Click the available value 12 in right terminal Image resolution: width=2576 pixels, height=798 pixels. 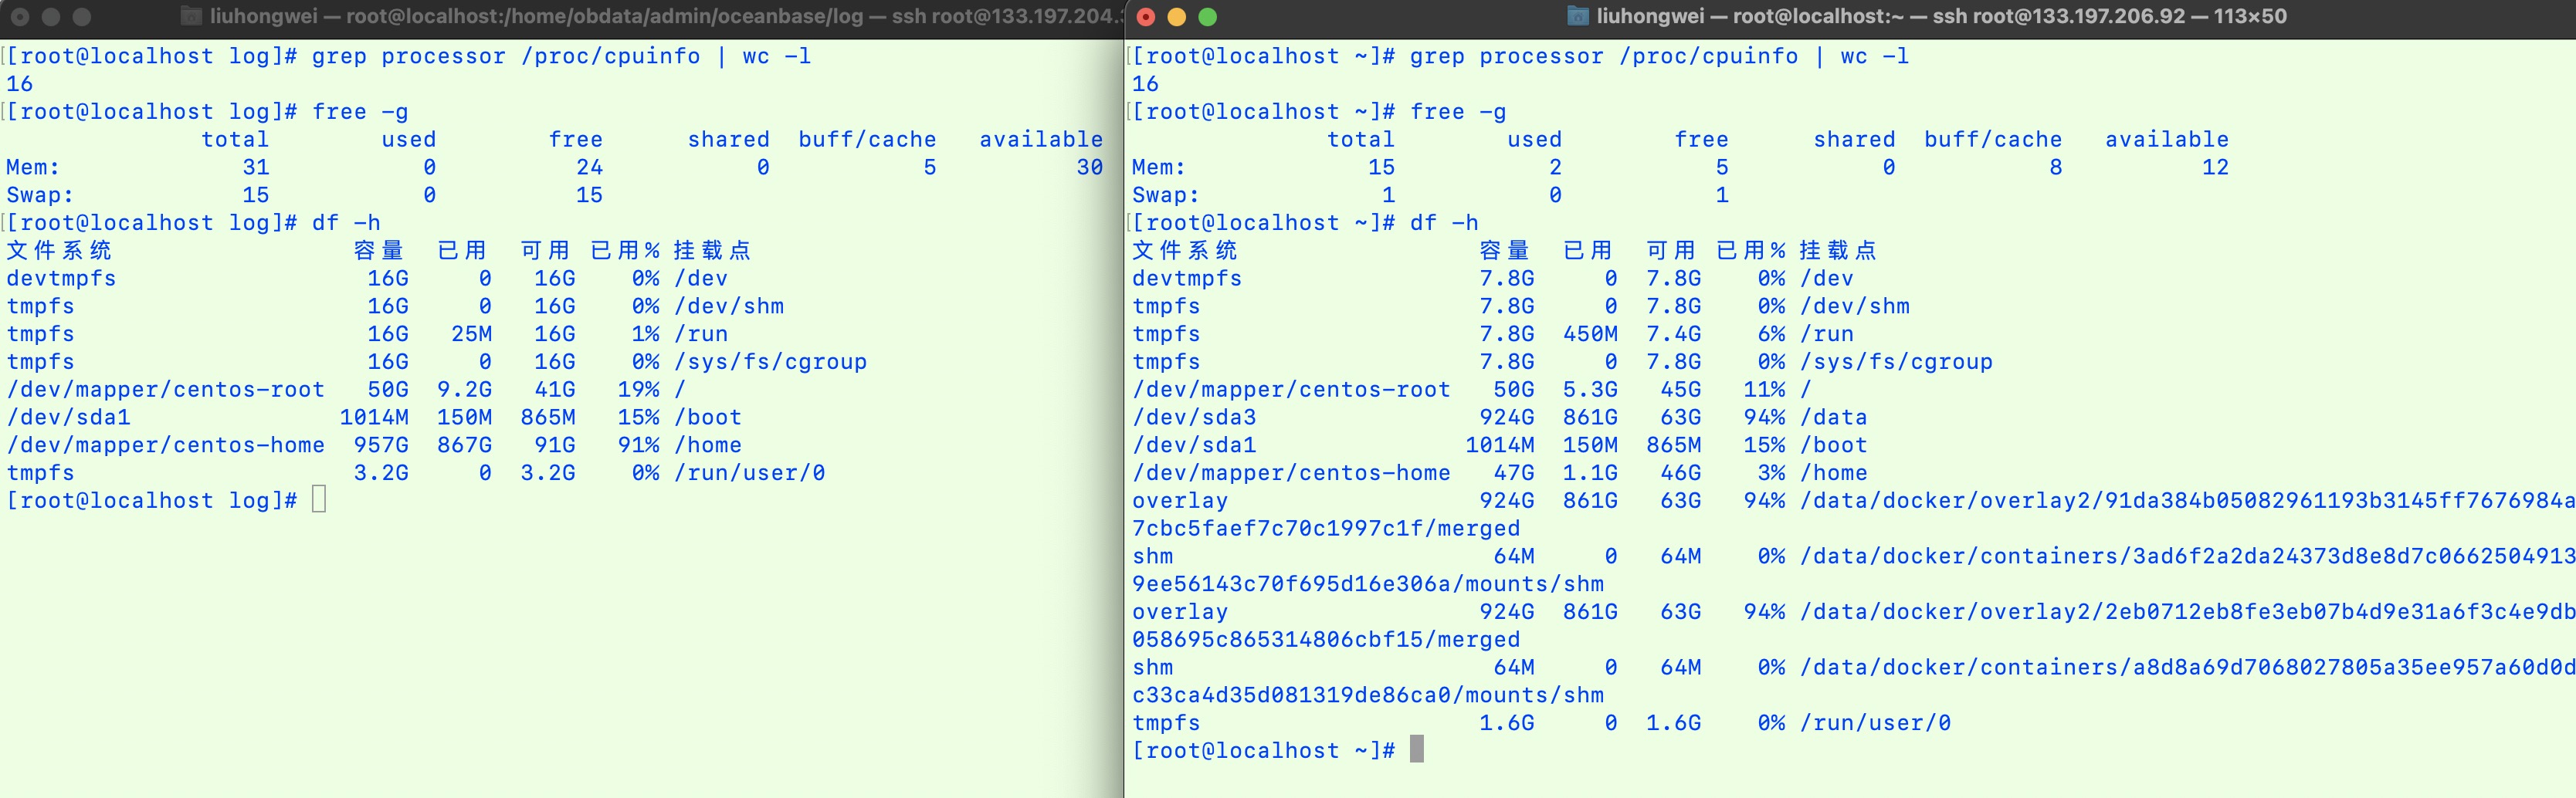2215,167
